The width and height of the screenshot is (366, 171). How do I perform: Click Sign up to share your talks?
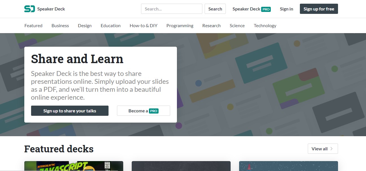(70, 111)
